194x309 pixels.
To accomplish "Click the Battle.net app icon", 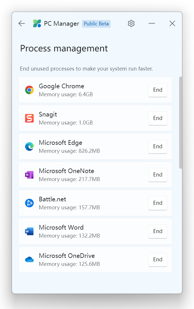I will pos(29,203).
